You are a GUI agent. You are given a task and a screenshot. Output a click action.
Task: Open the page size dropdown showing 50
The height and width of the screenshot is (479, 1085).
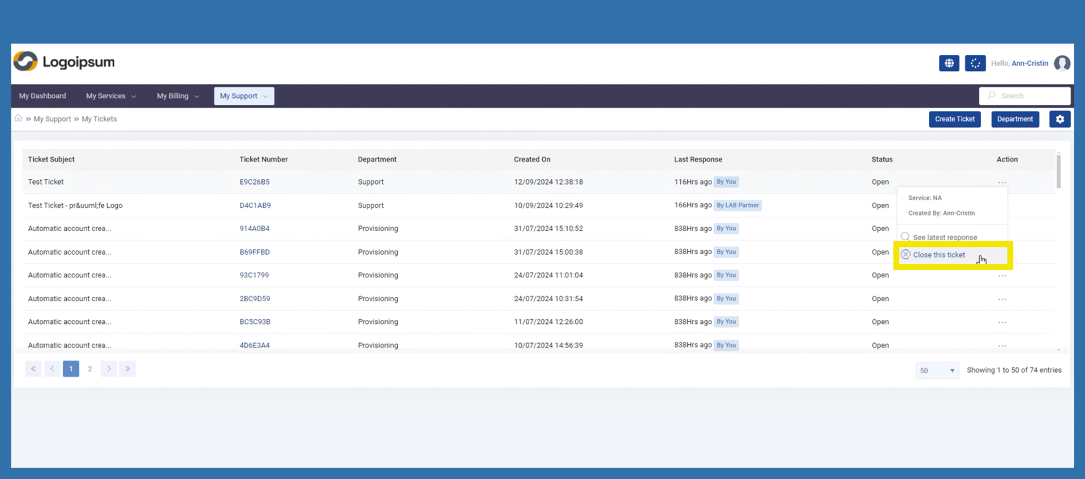[937, 370]
